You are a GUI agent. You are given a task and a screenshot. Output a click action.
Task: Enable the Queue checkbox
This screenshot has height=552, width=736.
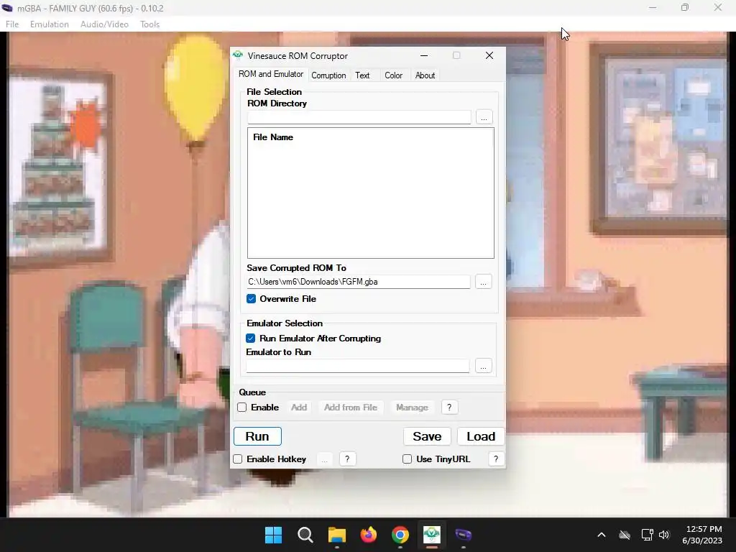point(241,408)
